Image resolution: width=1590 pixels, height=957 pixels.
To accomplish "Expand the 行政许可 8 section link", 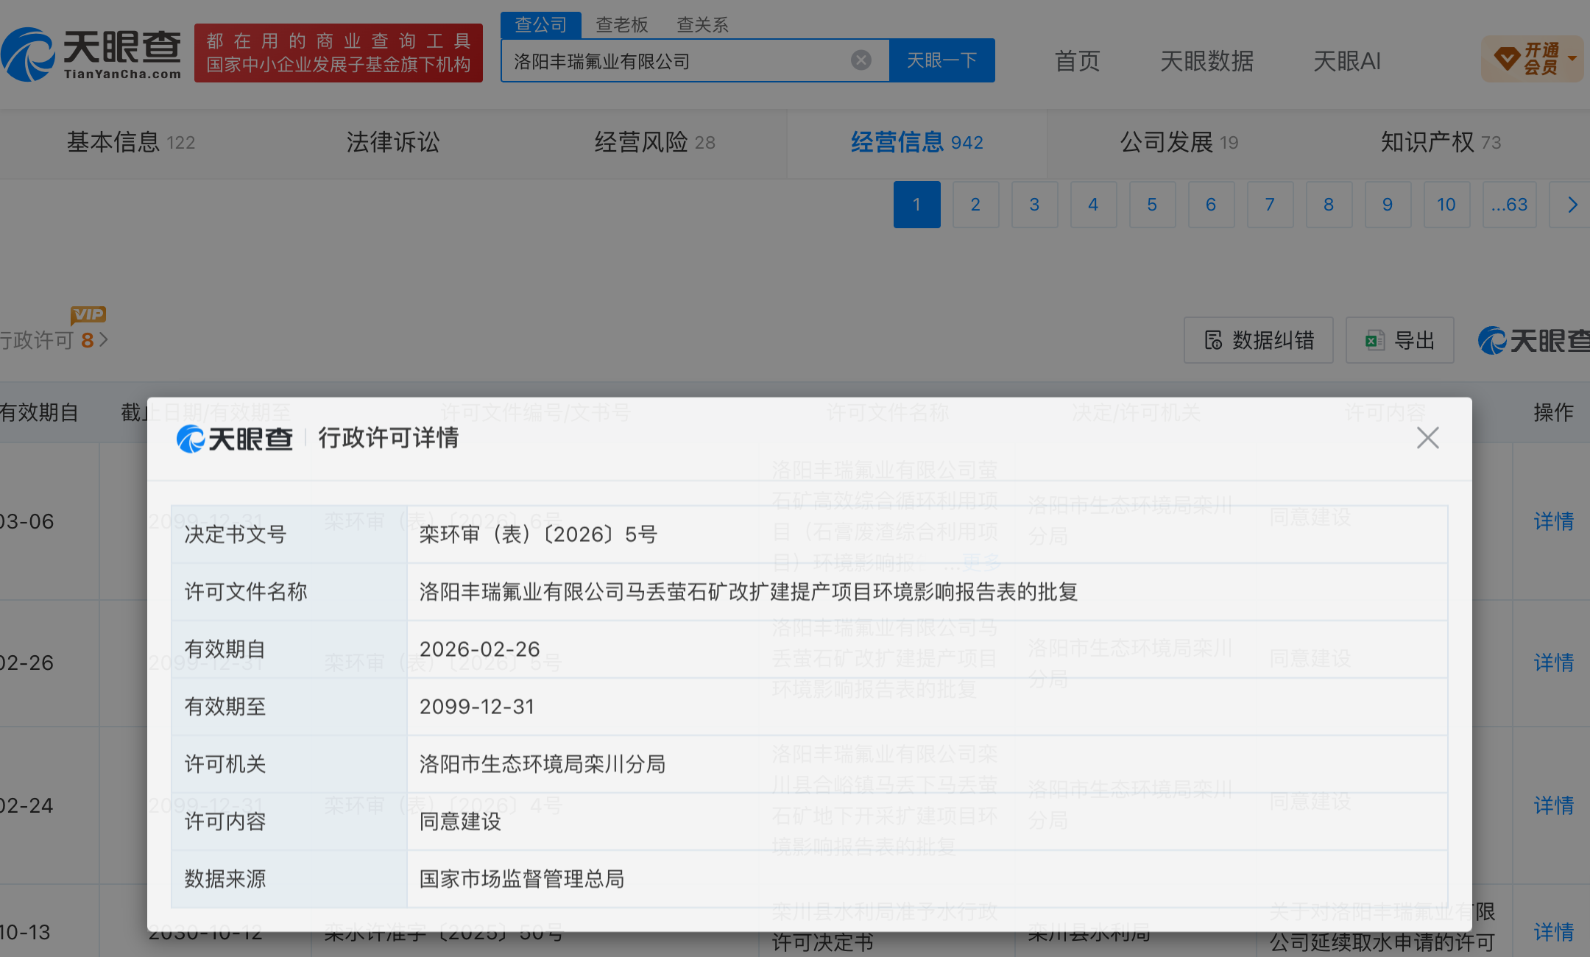I will tap(54, 340).
